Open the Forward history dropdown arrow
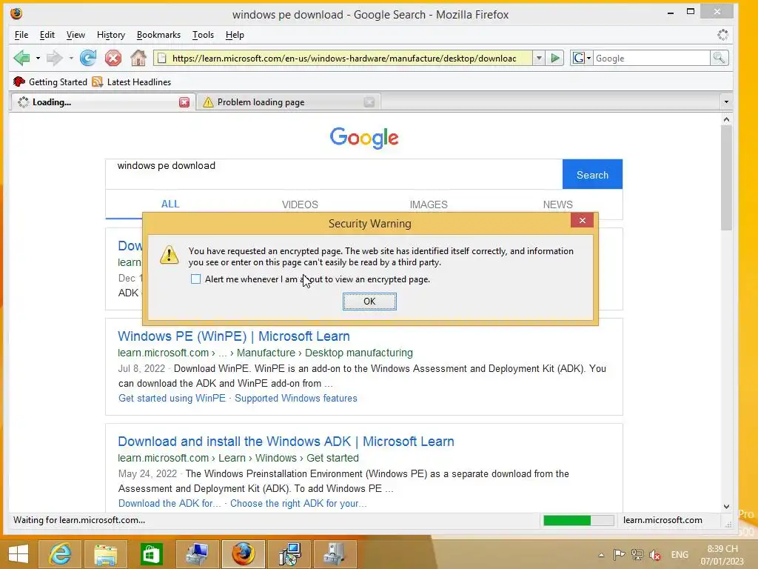The width and height of the screenshot is (758, 569). tap(71, 59)
